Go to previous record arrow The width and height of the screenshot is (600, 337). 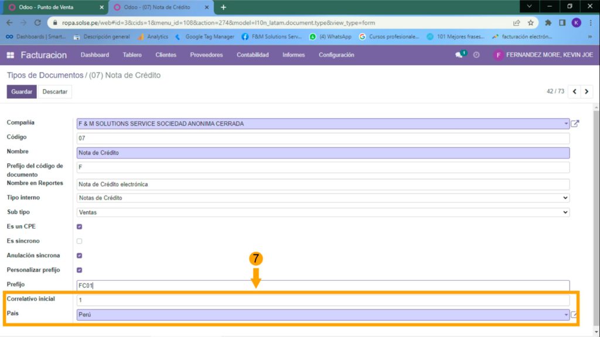pyautogui.click(x=574, y=92)
